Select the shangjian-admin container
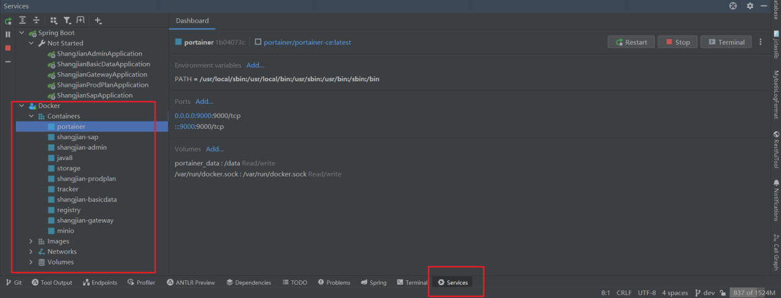Viewport: 781px width, 298px height. (x=82, y=147)
